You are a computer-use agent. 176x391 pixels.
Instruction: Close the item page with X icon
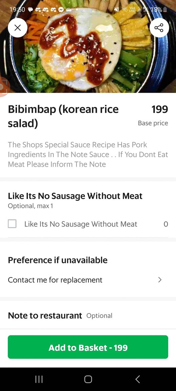coord(17,28)
